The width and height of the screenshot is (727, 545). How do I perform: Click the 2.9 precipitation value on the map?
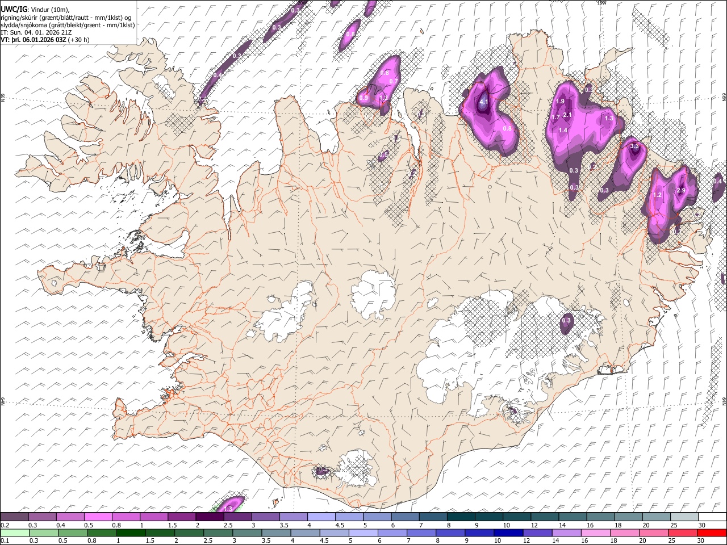click(682, 190)
